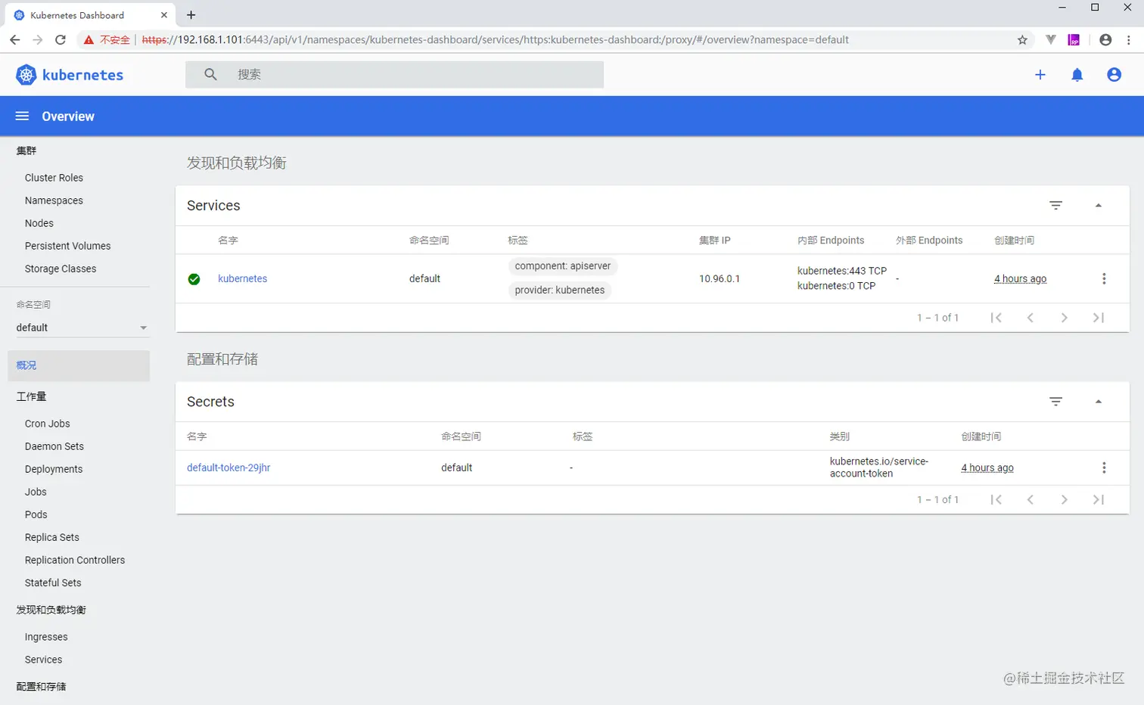This screenshot has width=1144, height=705.
Task: Open the 工作量 workloads section
Action: click(31, 396)
